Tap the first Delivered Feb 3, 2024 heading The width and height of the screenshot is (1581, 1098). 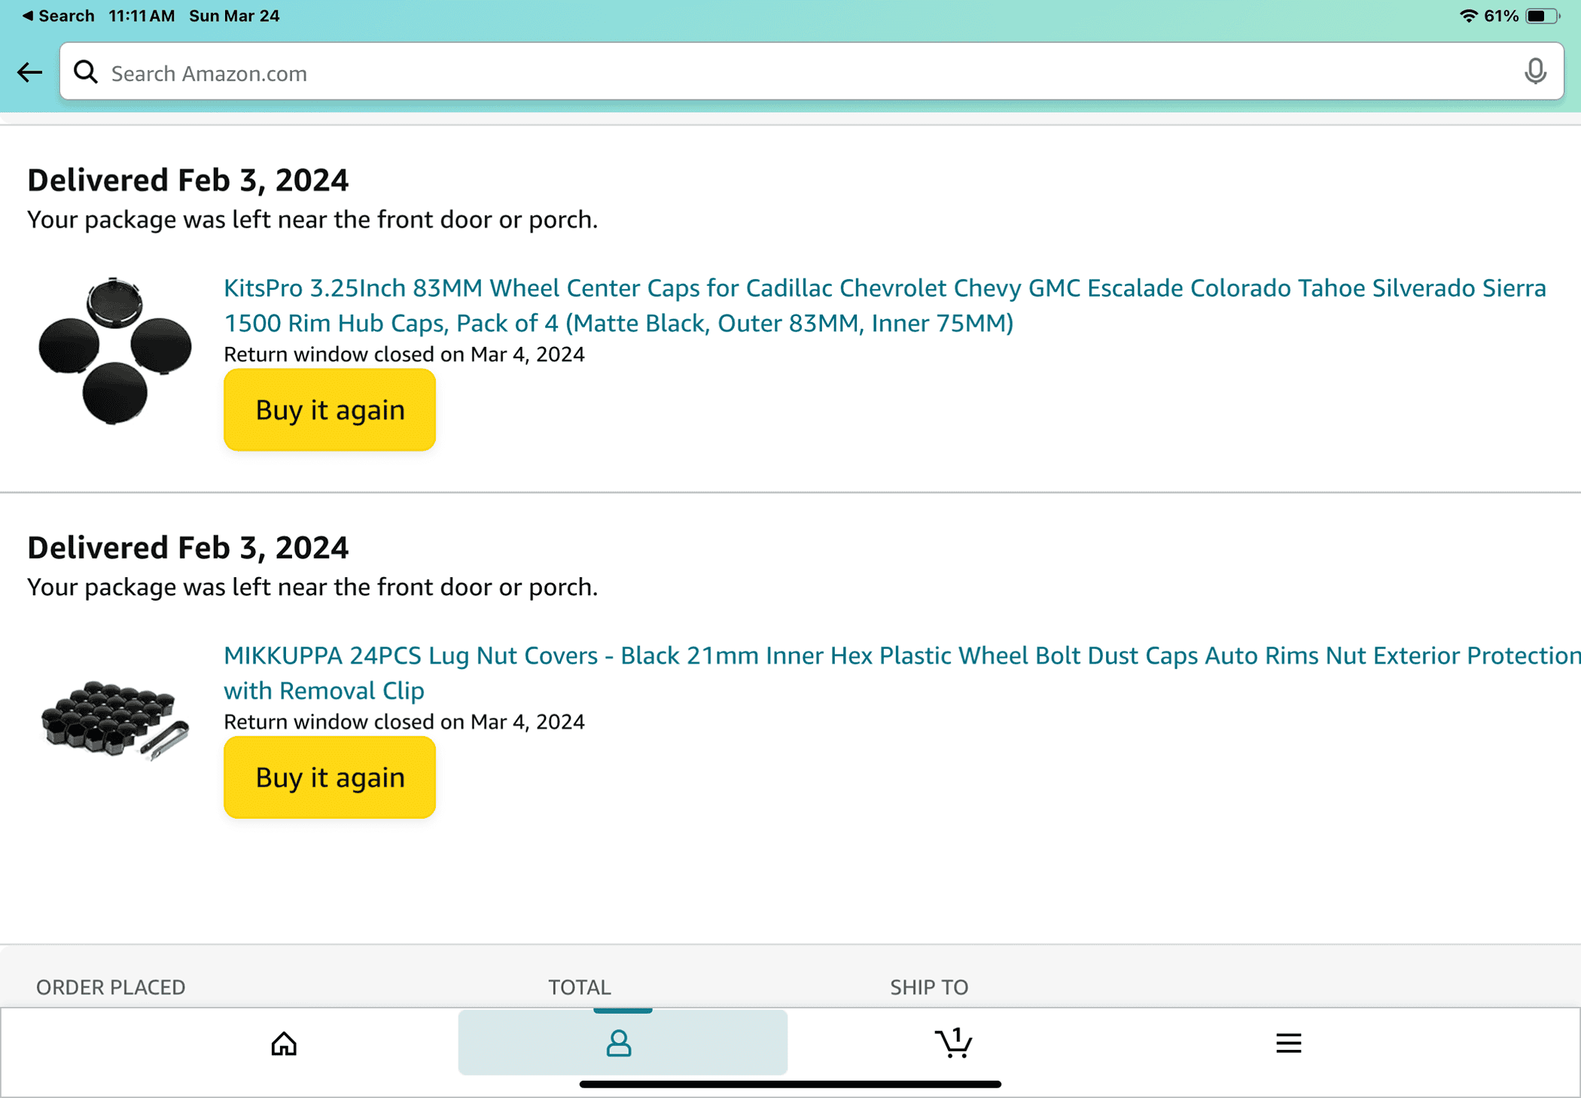(188, 181)
